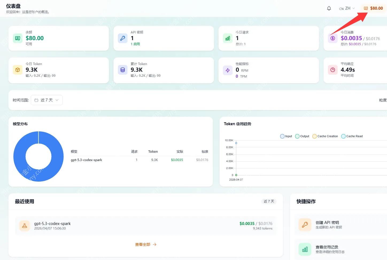Click the lightning performance metrics icon
The width and height of the screenshot is (387, 260).
tap(228, 70)
